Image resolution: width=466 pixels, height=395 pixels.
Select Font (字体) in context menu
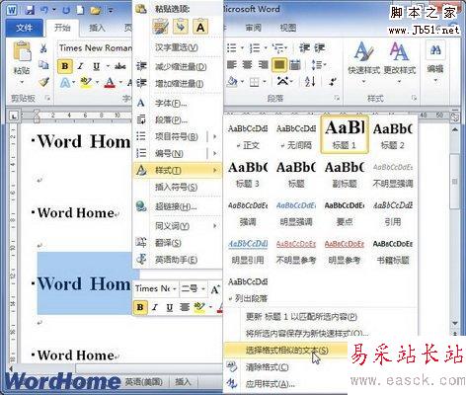click(x=178, y=104)
